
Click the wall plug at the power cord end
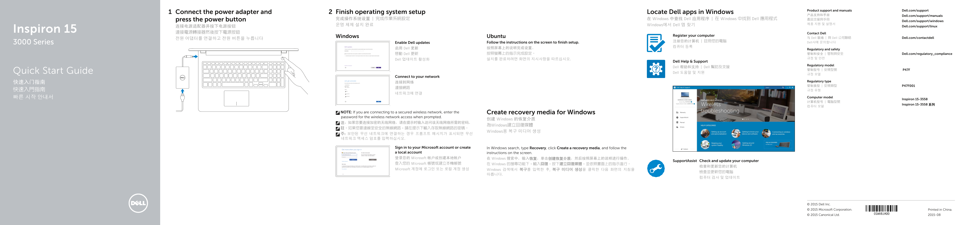click(182, 98)
